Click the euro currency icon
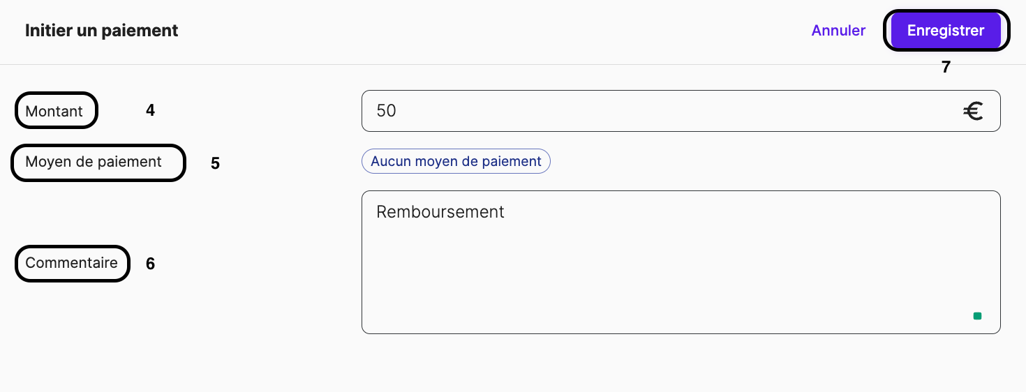Viewport: 1026px width, 392px height. (973, 111)
